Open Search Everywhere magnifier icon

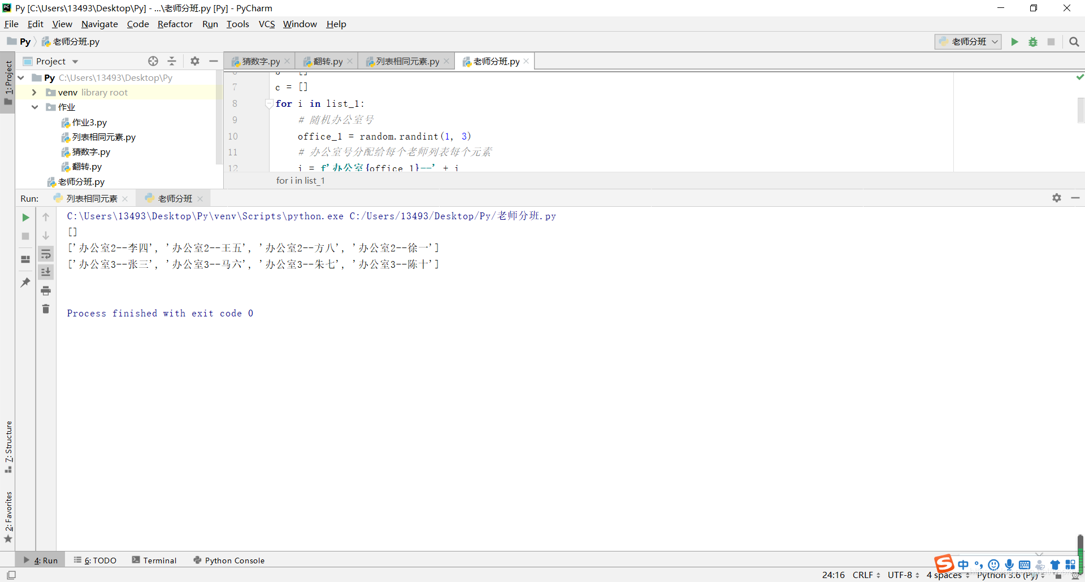[1074, 42]
